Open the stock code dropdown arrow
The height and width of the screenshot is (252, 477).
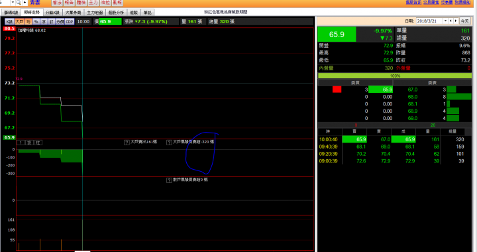point(13,3)
